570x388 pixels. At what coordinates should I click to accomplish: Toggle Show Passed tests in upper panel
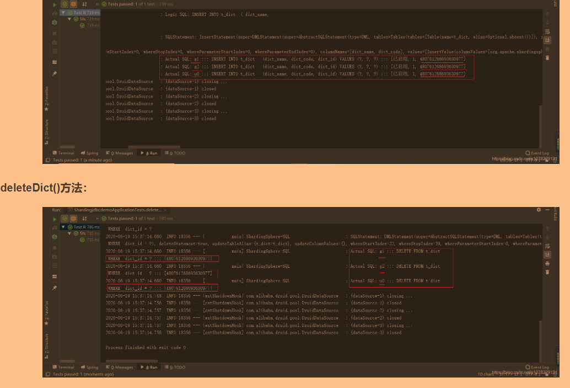click(64, 4)
